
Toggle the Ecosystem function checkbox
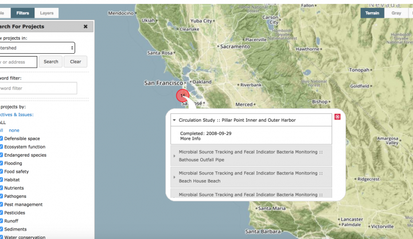tap(1, 146)
